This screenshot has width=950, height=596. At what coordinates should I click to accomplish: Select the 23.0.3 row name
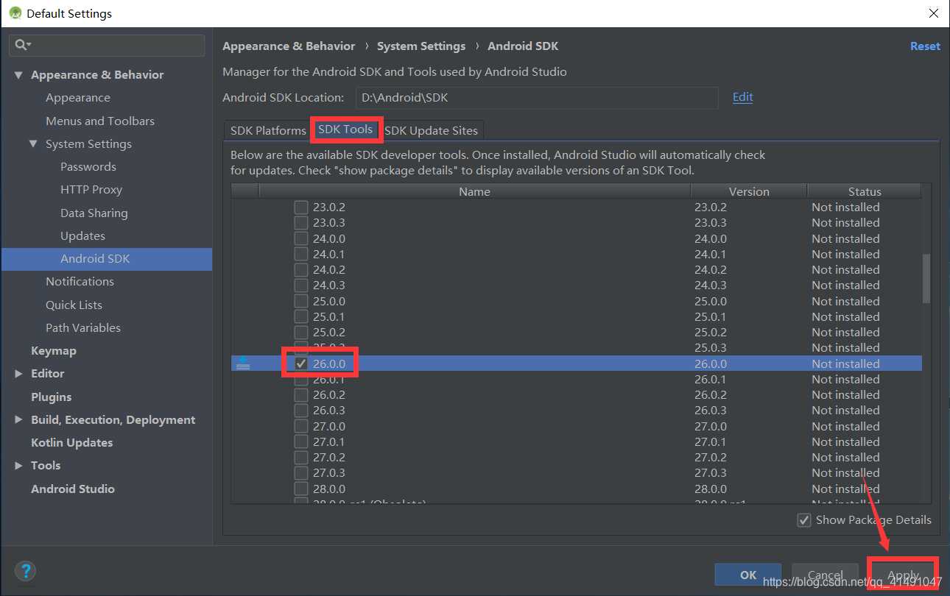pos(329,223)
